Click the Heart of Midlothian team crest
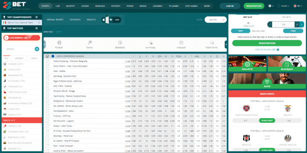 pos(246,108)
